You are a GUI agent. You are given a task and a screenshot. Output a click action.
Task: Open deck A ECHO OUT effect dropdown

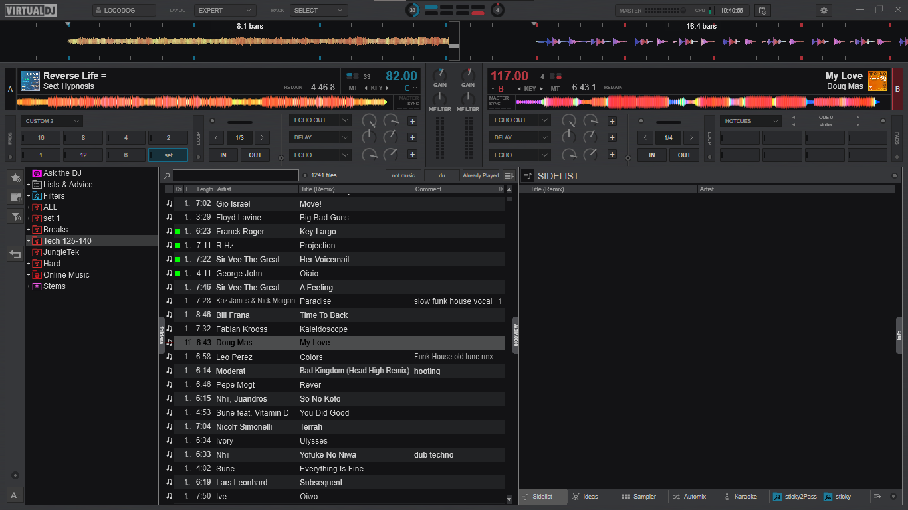pyautogui.click(x=320, y=120)
